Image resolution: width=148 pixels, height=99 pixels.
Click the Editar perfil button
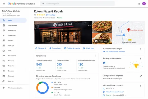(x=41, y=48)
